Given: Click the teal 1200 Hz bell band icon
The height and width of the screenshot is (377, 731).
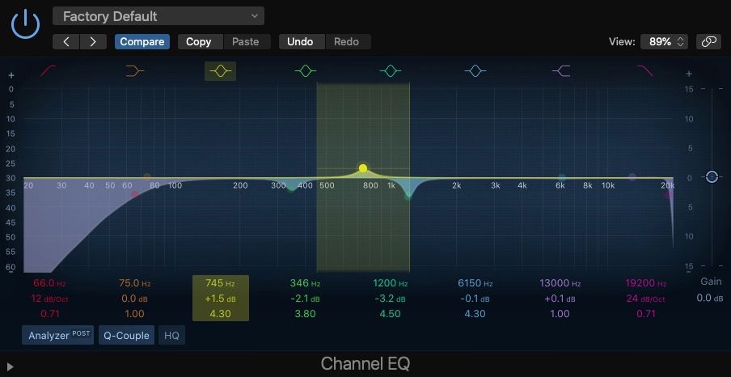Looking at the screenshot, I should 390,71.
